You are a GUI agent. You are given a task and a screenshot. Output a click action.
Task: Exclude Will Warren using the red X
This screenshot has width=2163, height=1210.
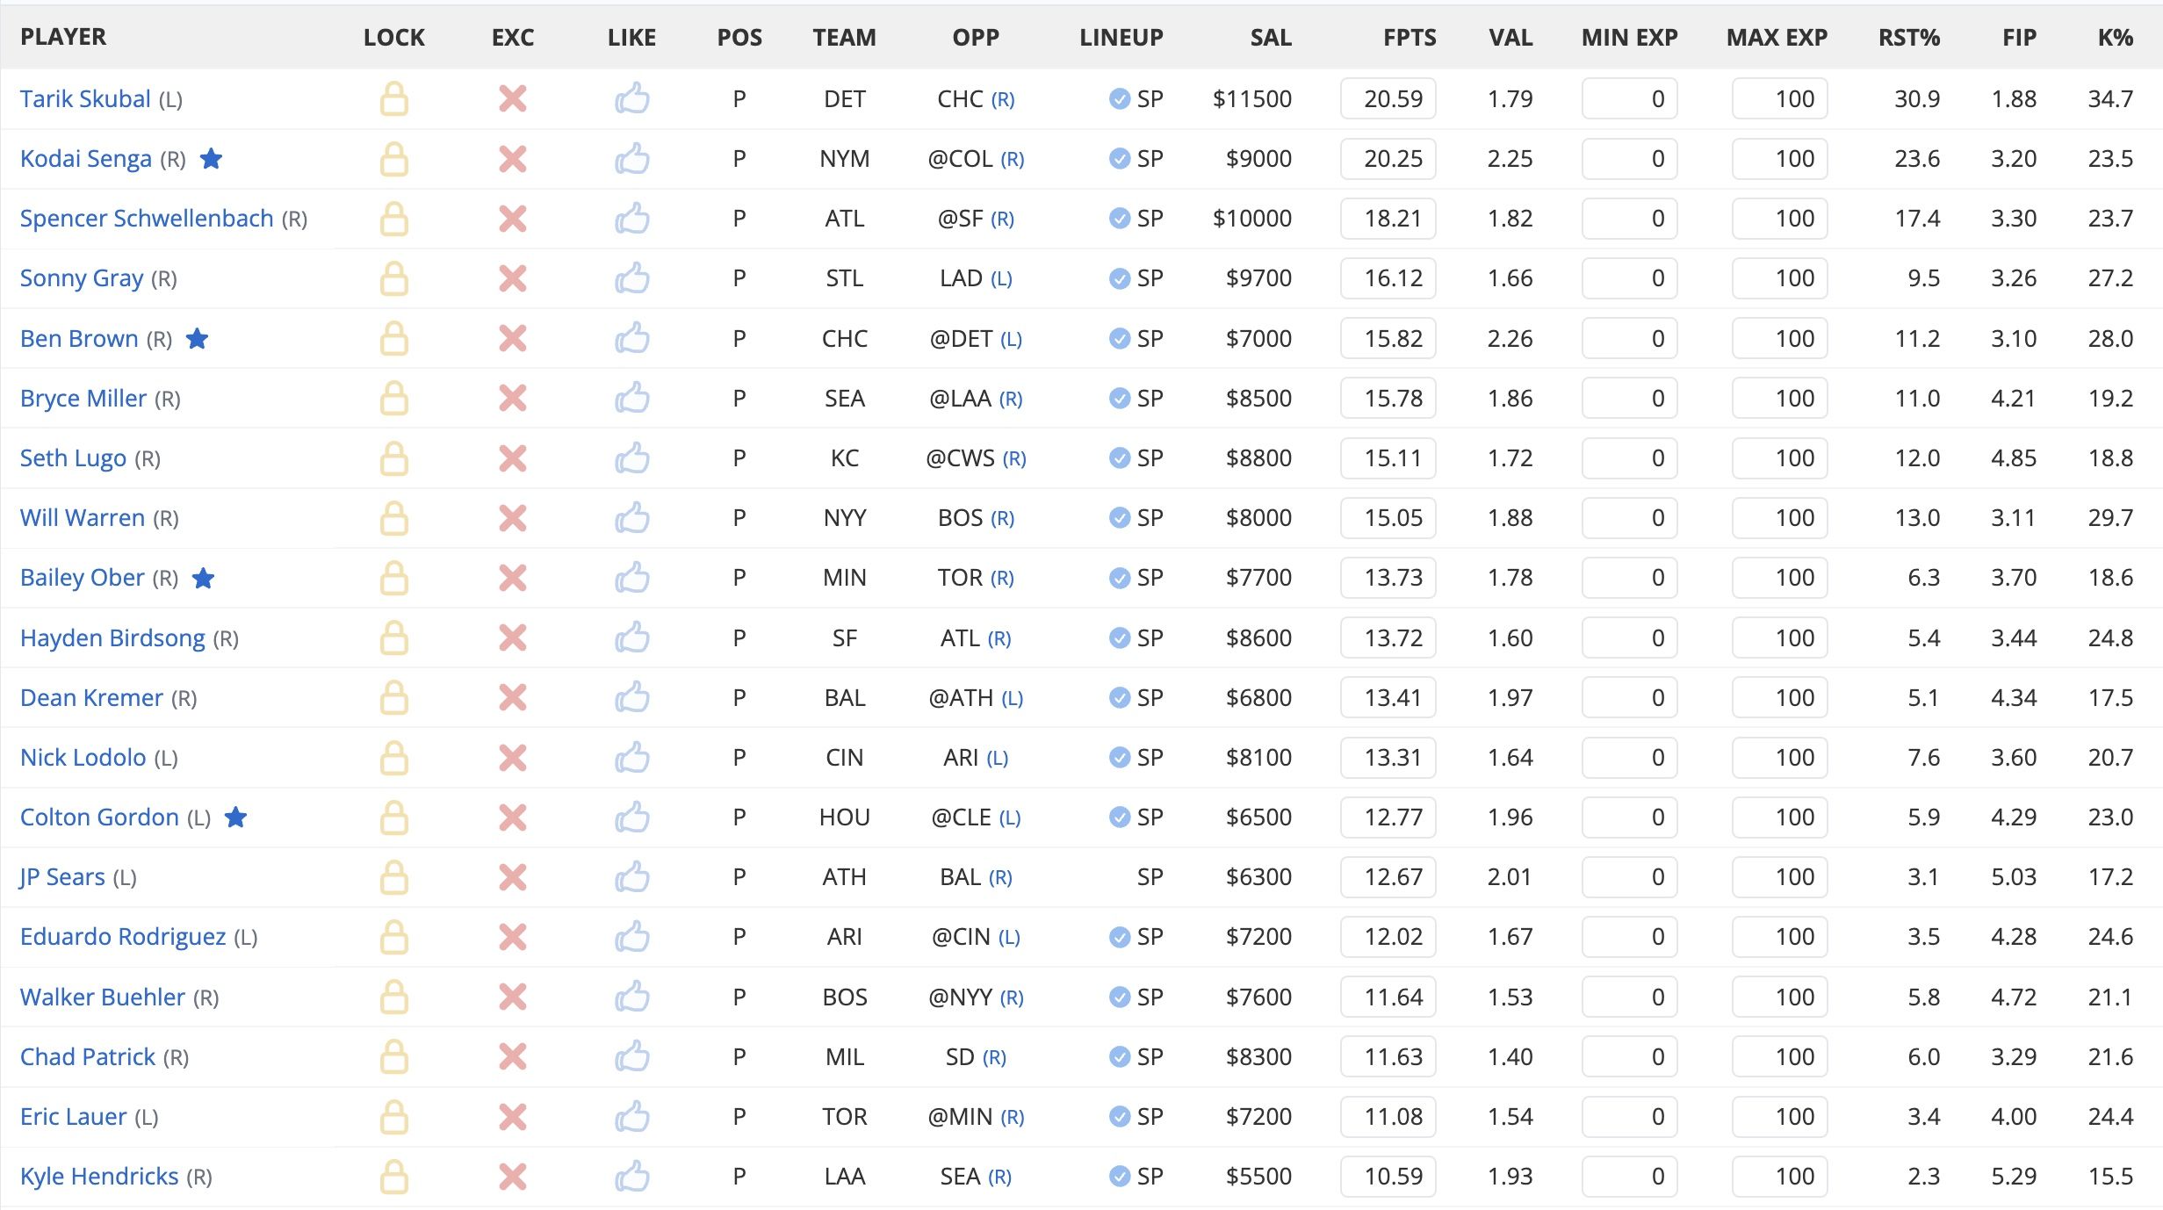pos(513,518)
